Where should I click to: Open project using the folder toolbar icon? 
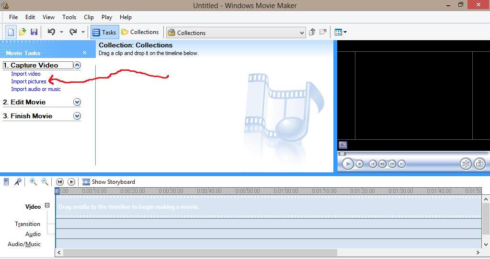click(23, 32)
